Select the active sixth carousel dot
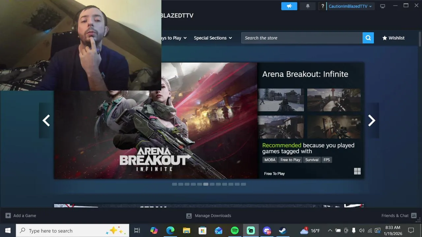The height and width of the screenshot is (237, 422). click(206, 184)
